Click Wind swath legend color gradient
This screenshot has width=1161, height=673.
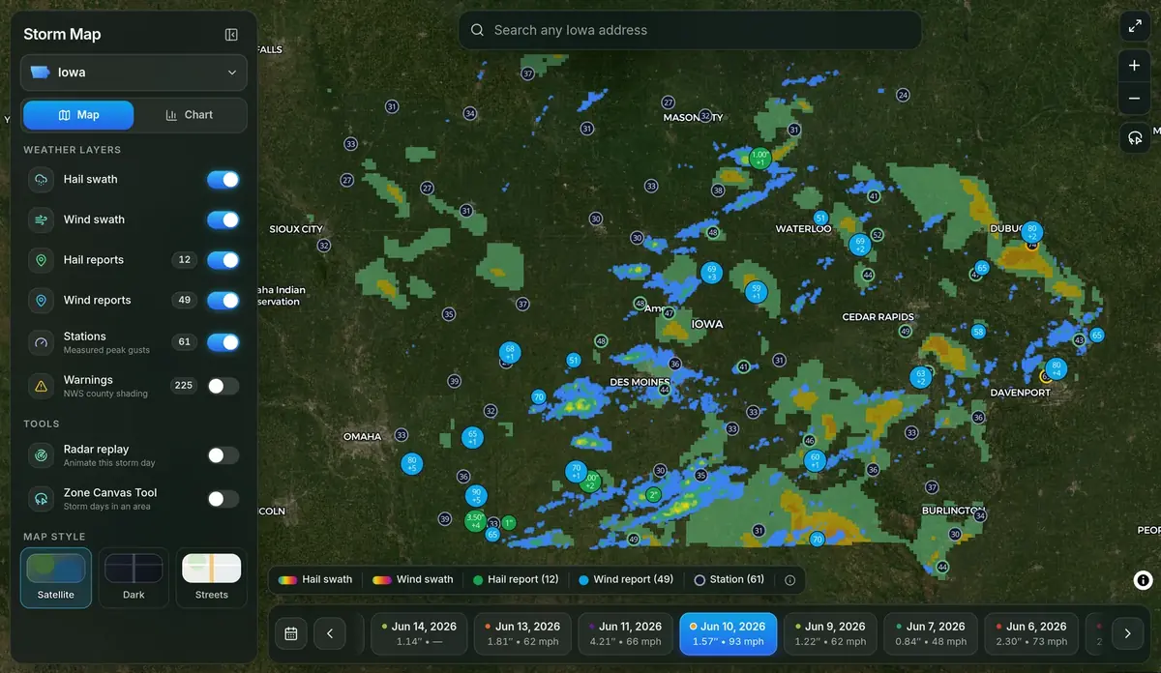381,580
